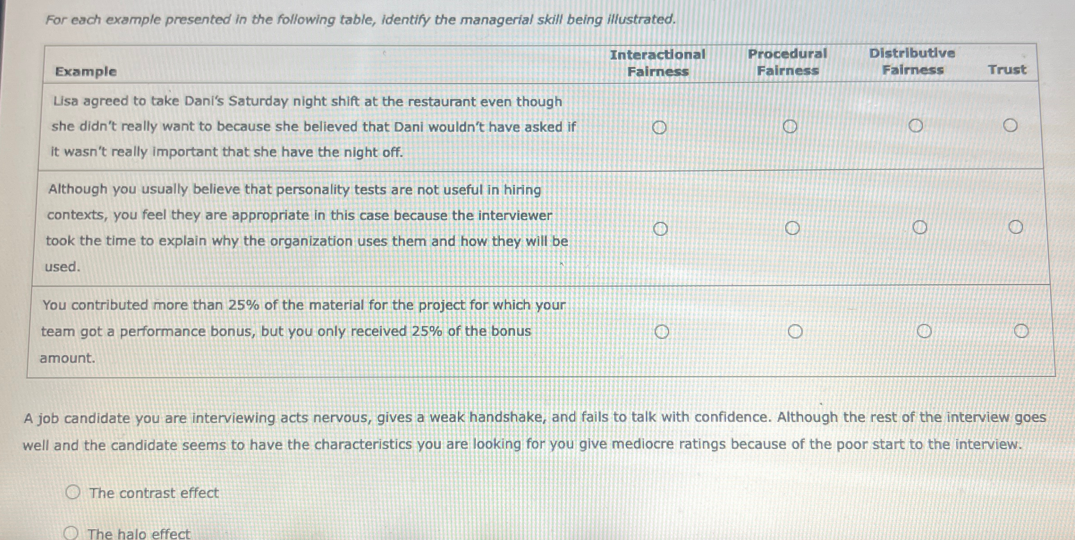
Task: Select Interactional Fairness for Lisa's shift example
Action: click(x=659, y=127)
